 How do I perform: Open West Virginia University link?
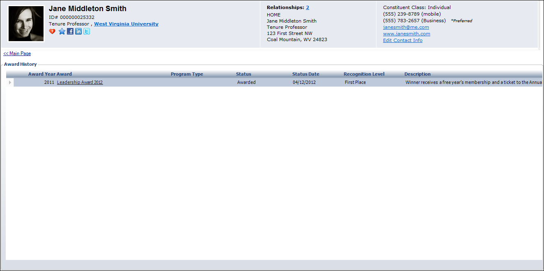point(126,24)
